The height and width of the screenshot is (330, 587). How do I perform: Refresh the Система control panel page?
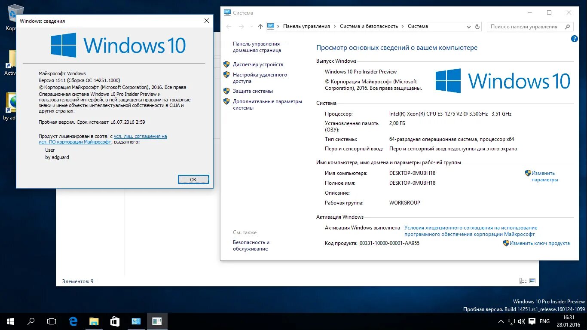477,27
